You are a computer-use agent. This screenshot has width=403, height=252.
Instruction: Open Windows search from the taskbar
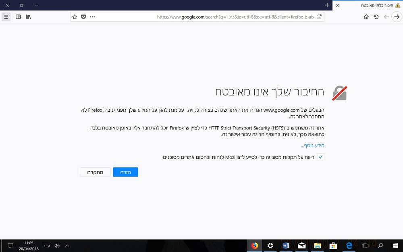[x=380, y=246]
